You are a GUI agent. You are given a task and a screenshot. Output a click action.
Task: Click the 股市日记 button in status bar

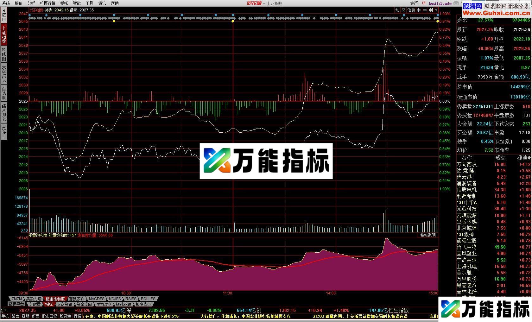pyautogui.click(x=50, y=316)
